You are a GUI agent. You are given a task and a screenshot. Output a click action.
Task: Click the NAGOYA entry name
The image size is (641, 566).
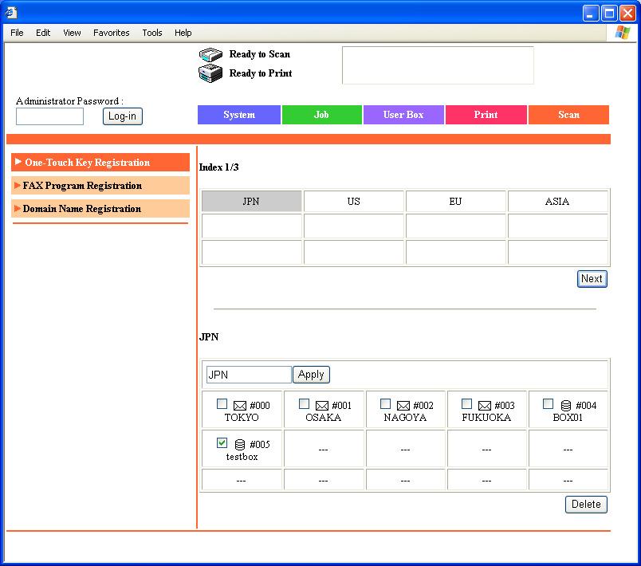[x=405, y=417]
